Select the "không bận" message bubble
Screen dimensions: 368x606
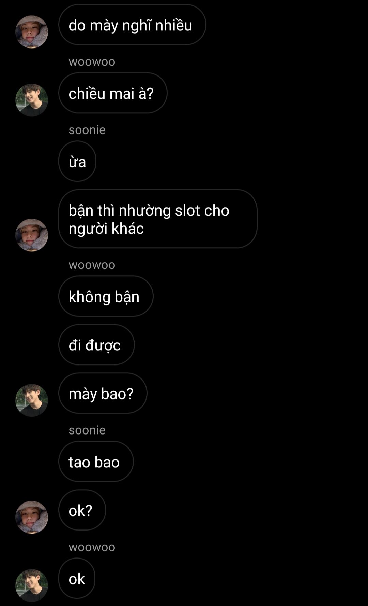pyautogui.click(x=106, y=296)
